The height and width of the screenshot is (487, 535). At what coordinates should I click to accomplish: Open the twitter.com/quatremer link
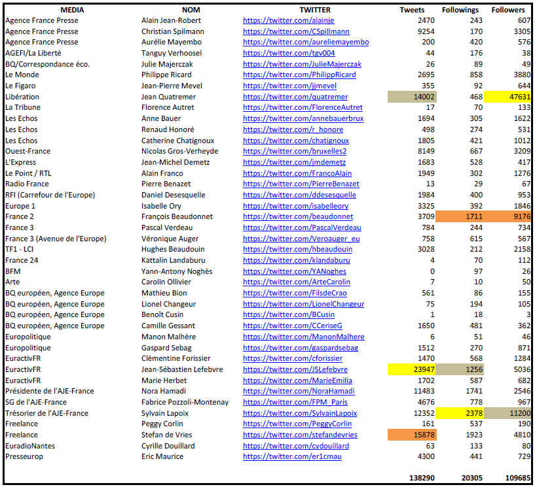click(291, 97)
